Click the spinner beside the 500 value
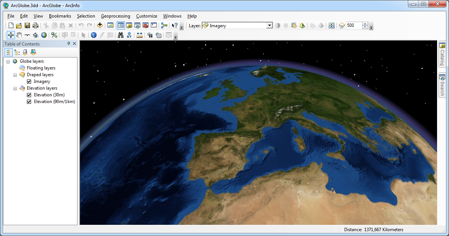The width and height of the screenshot is (449, 236). click(x=365, y=25)
